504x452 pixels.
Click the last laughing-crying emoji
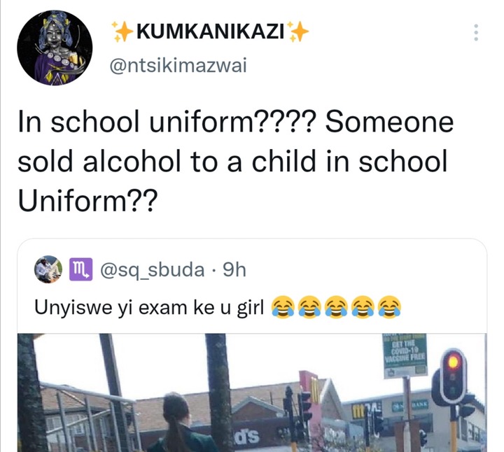pos(390,306)
